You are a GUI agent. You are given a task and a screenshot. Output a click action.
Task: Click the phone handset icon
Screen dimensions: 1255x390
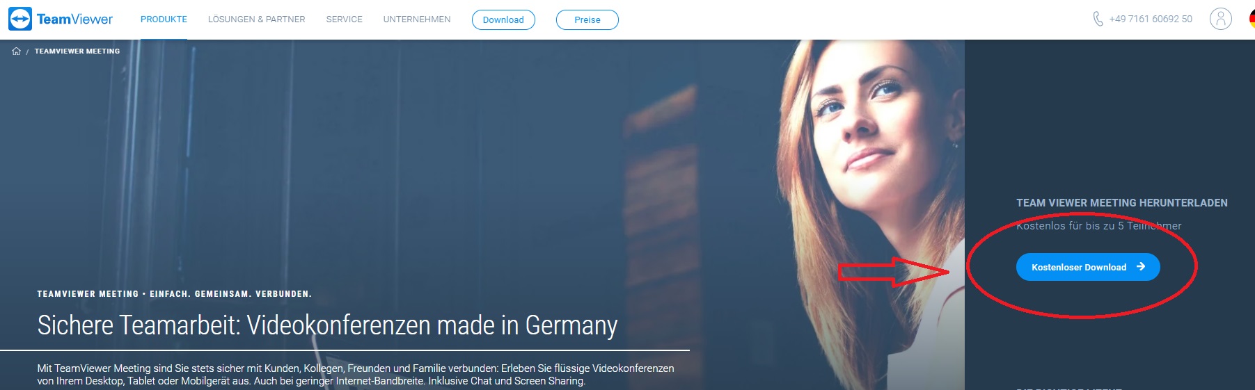[x=1098, y=19]
